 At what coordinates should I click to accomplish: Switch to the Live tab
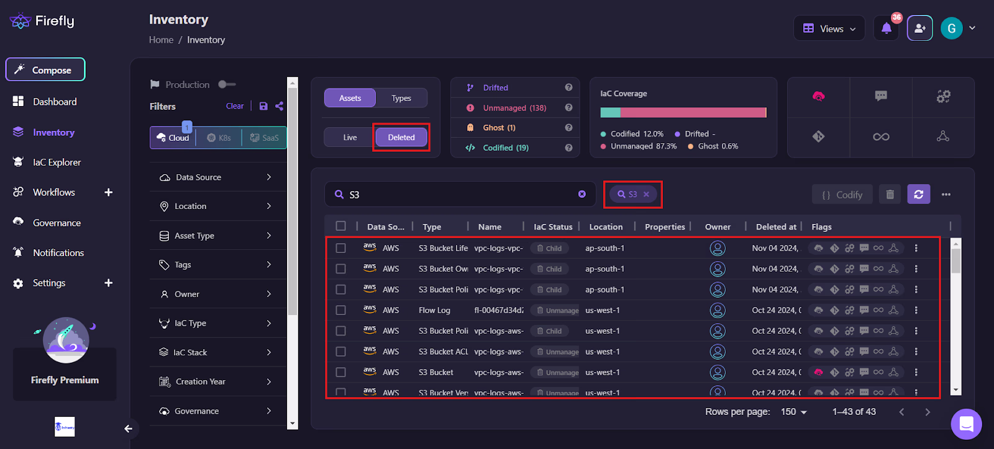point(350,137)
